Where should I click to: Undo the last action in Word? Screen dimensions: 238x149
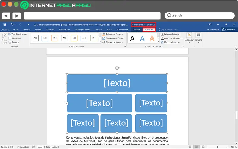click(12, 24)
